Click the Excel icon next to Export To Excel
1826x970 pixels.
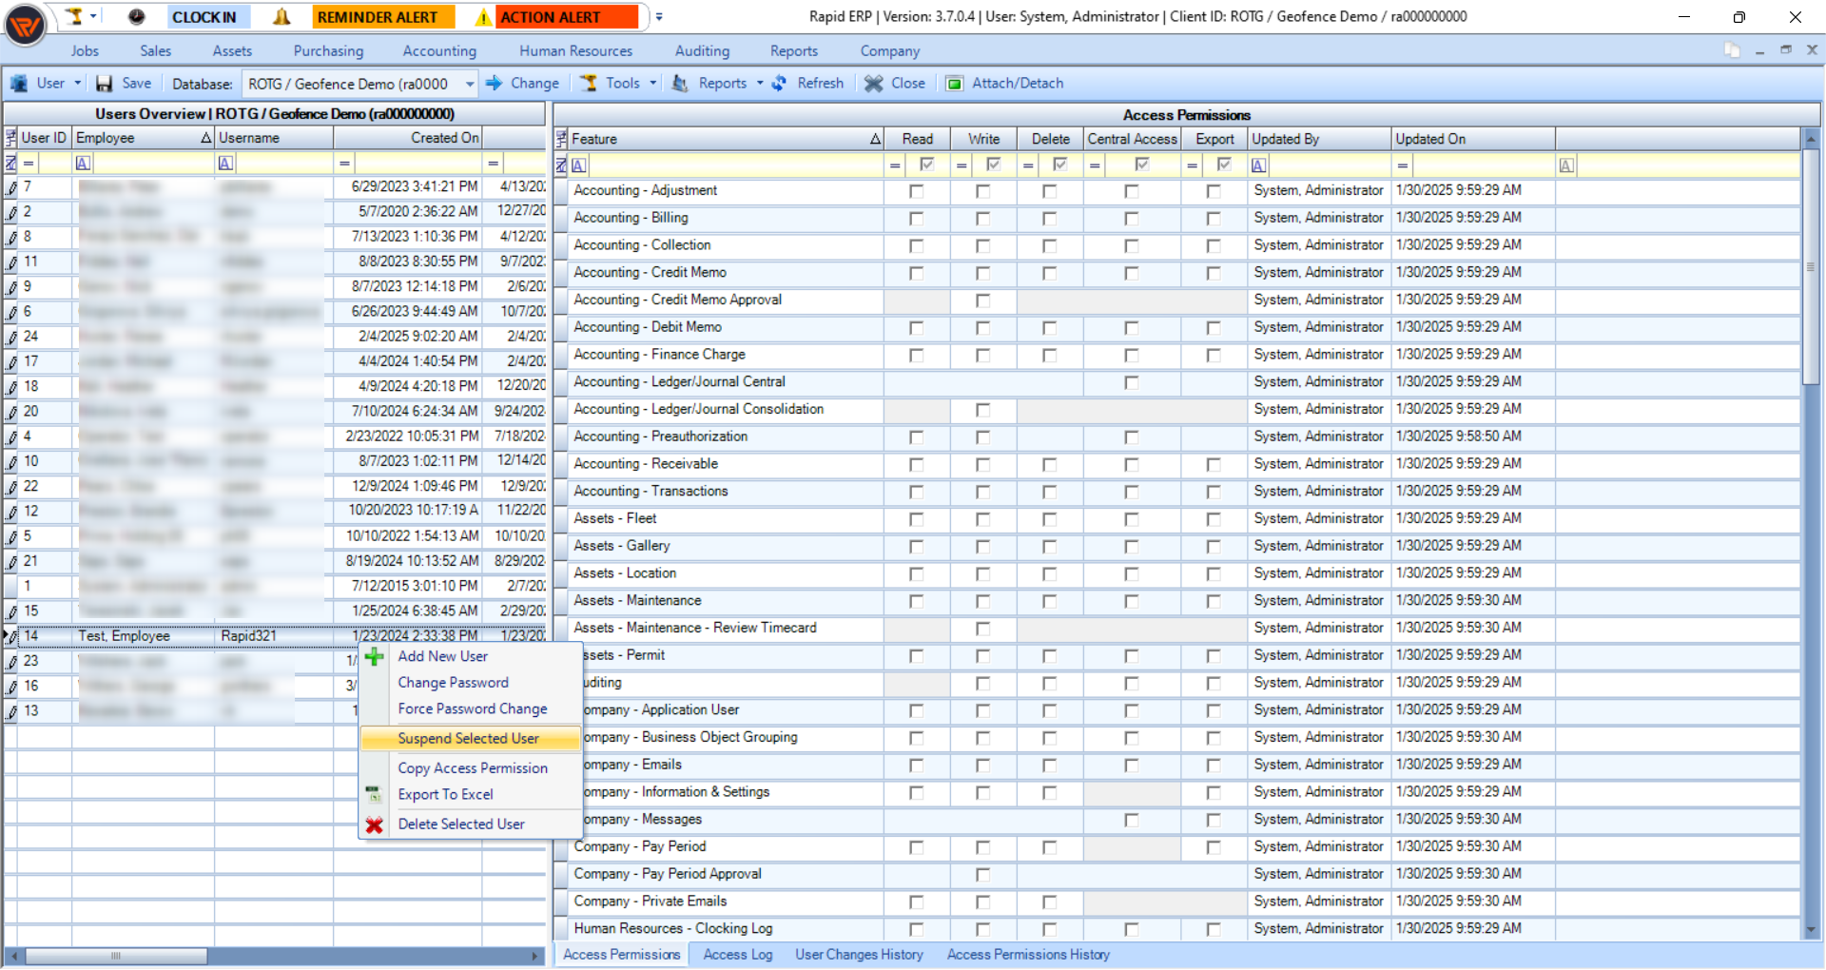[x=374, y=794]
